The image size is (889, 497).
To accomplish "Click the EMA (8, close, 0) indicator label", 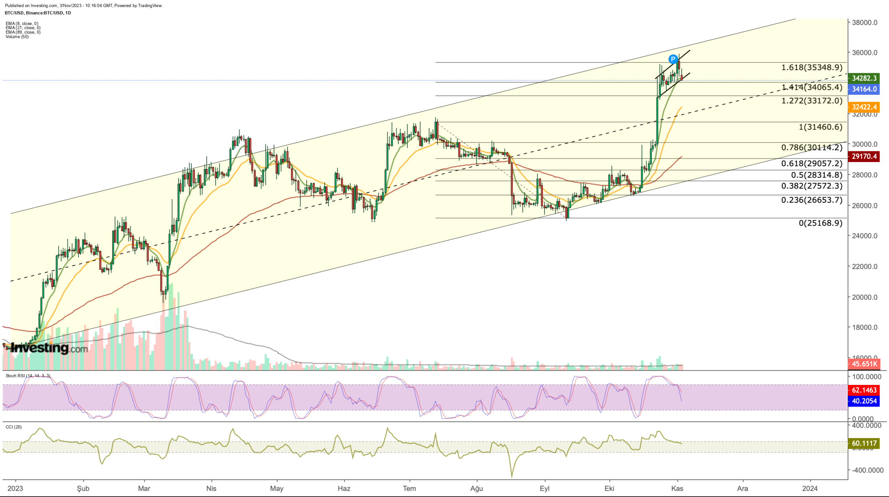I will click(22, 24).
